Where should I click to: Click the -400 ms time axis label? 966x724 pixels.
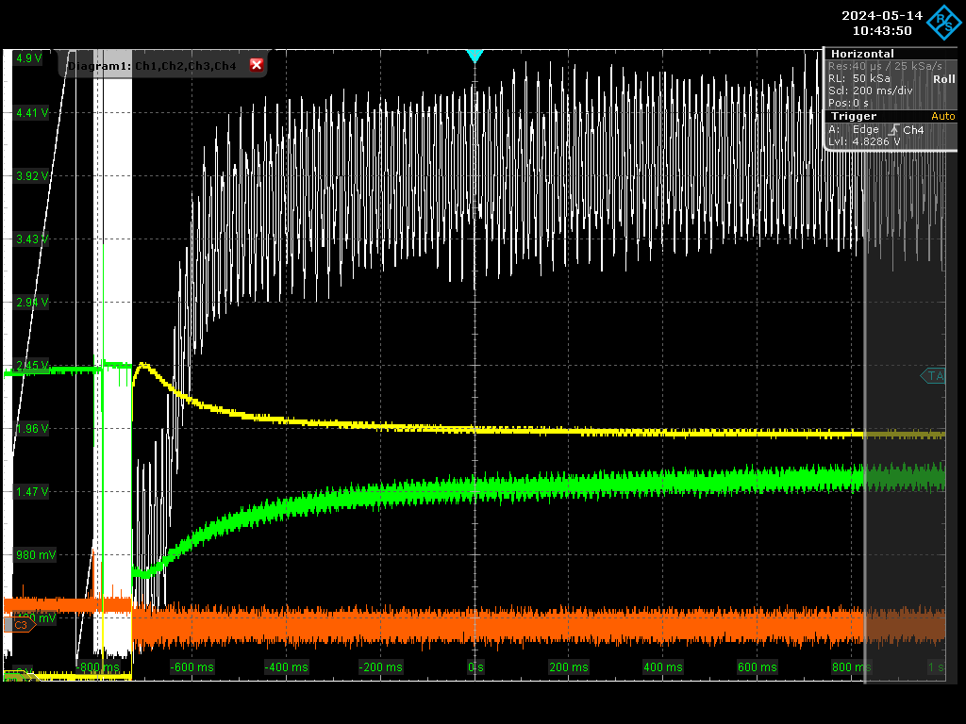(x=286, y=666)
